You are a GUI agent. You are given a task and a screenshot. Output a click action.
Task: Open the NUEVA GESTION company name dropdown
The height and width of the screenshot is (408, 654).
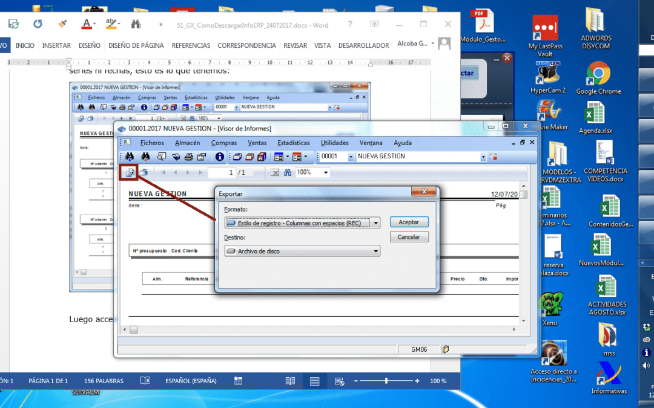(483, 157)
